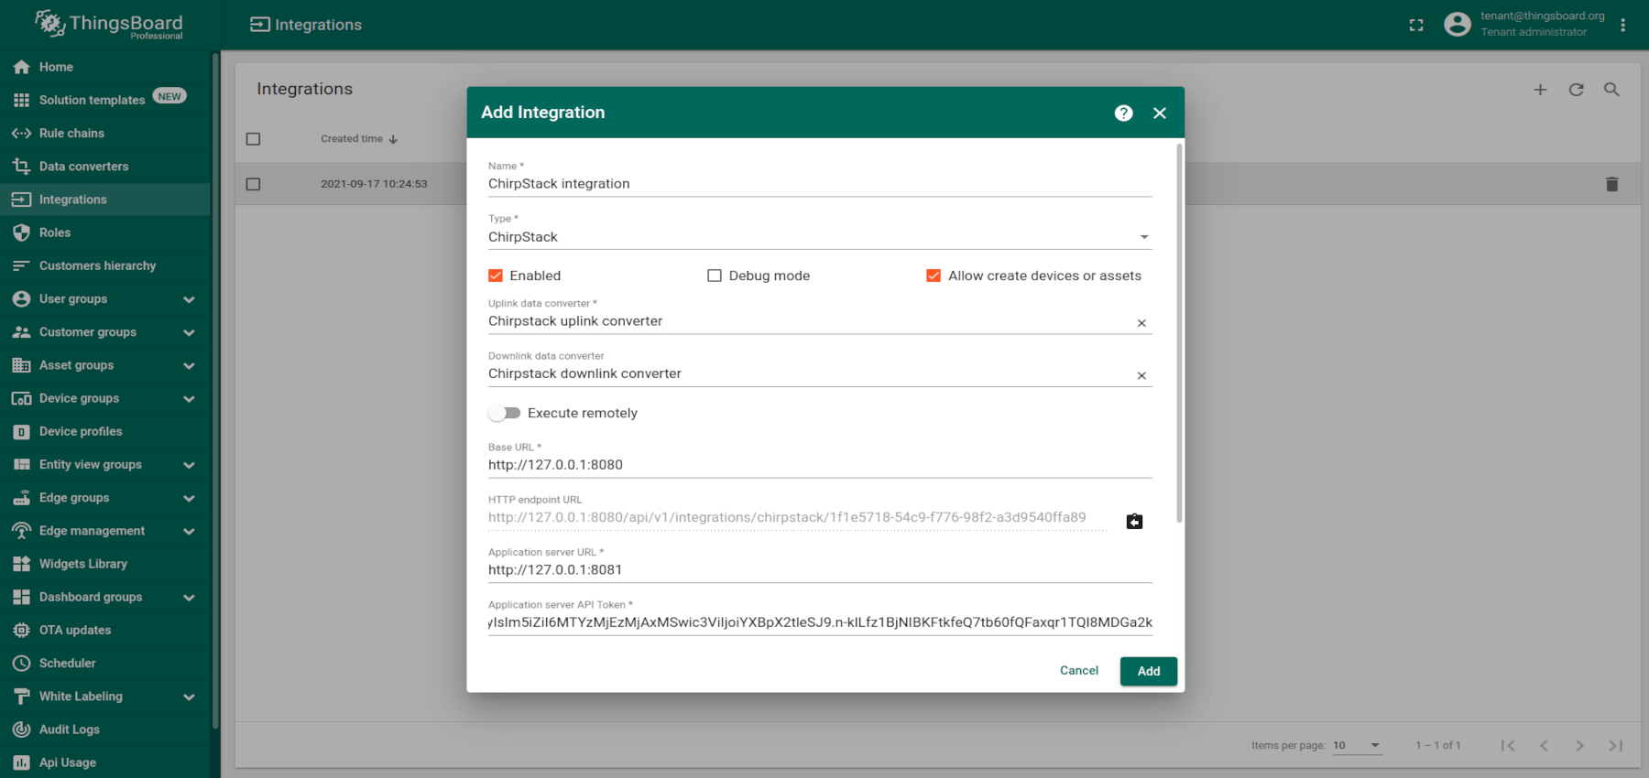Expand Edge management in sidebar
The width and height of the screenshot is (1649, 778).
189,531
